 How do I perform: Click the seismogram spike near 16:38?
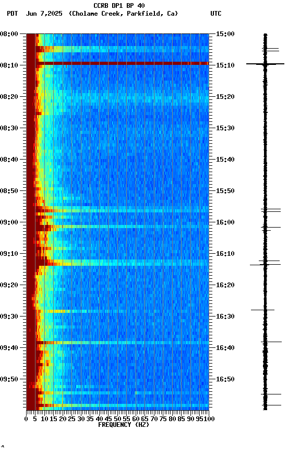[271, 342]
